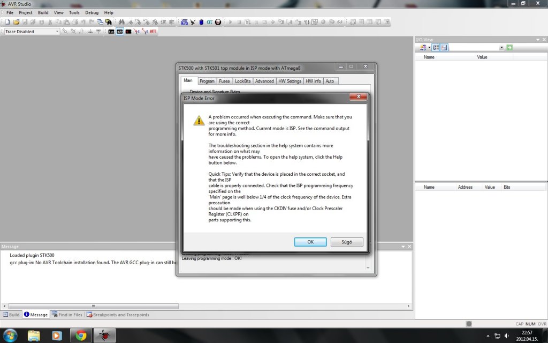Viewport: 548px width, 343px height.
Task: Select the Find in Files bottom tab
Action: (67, 315)
